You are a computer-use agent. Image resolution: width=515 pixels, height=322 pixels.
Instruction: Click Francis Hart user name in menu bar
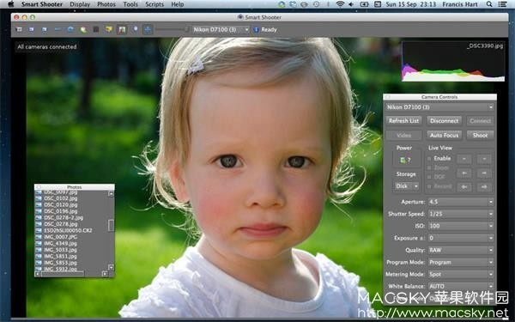coord(460,4)
